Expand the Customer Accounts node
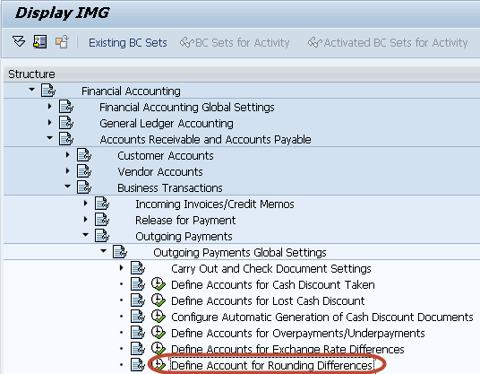The height and width of the screenshot is (374, 480). [x=68, y=155]
